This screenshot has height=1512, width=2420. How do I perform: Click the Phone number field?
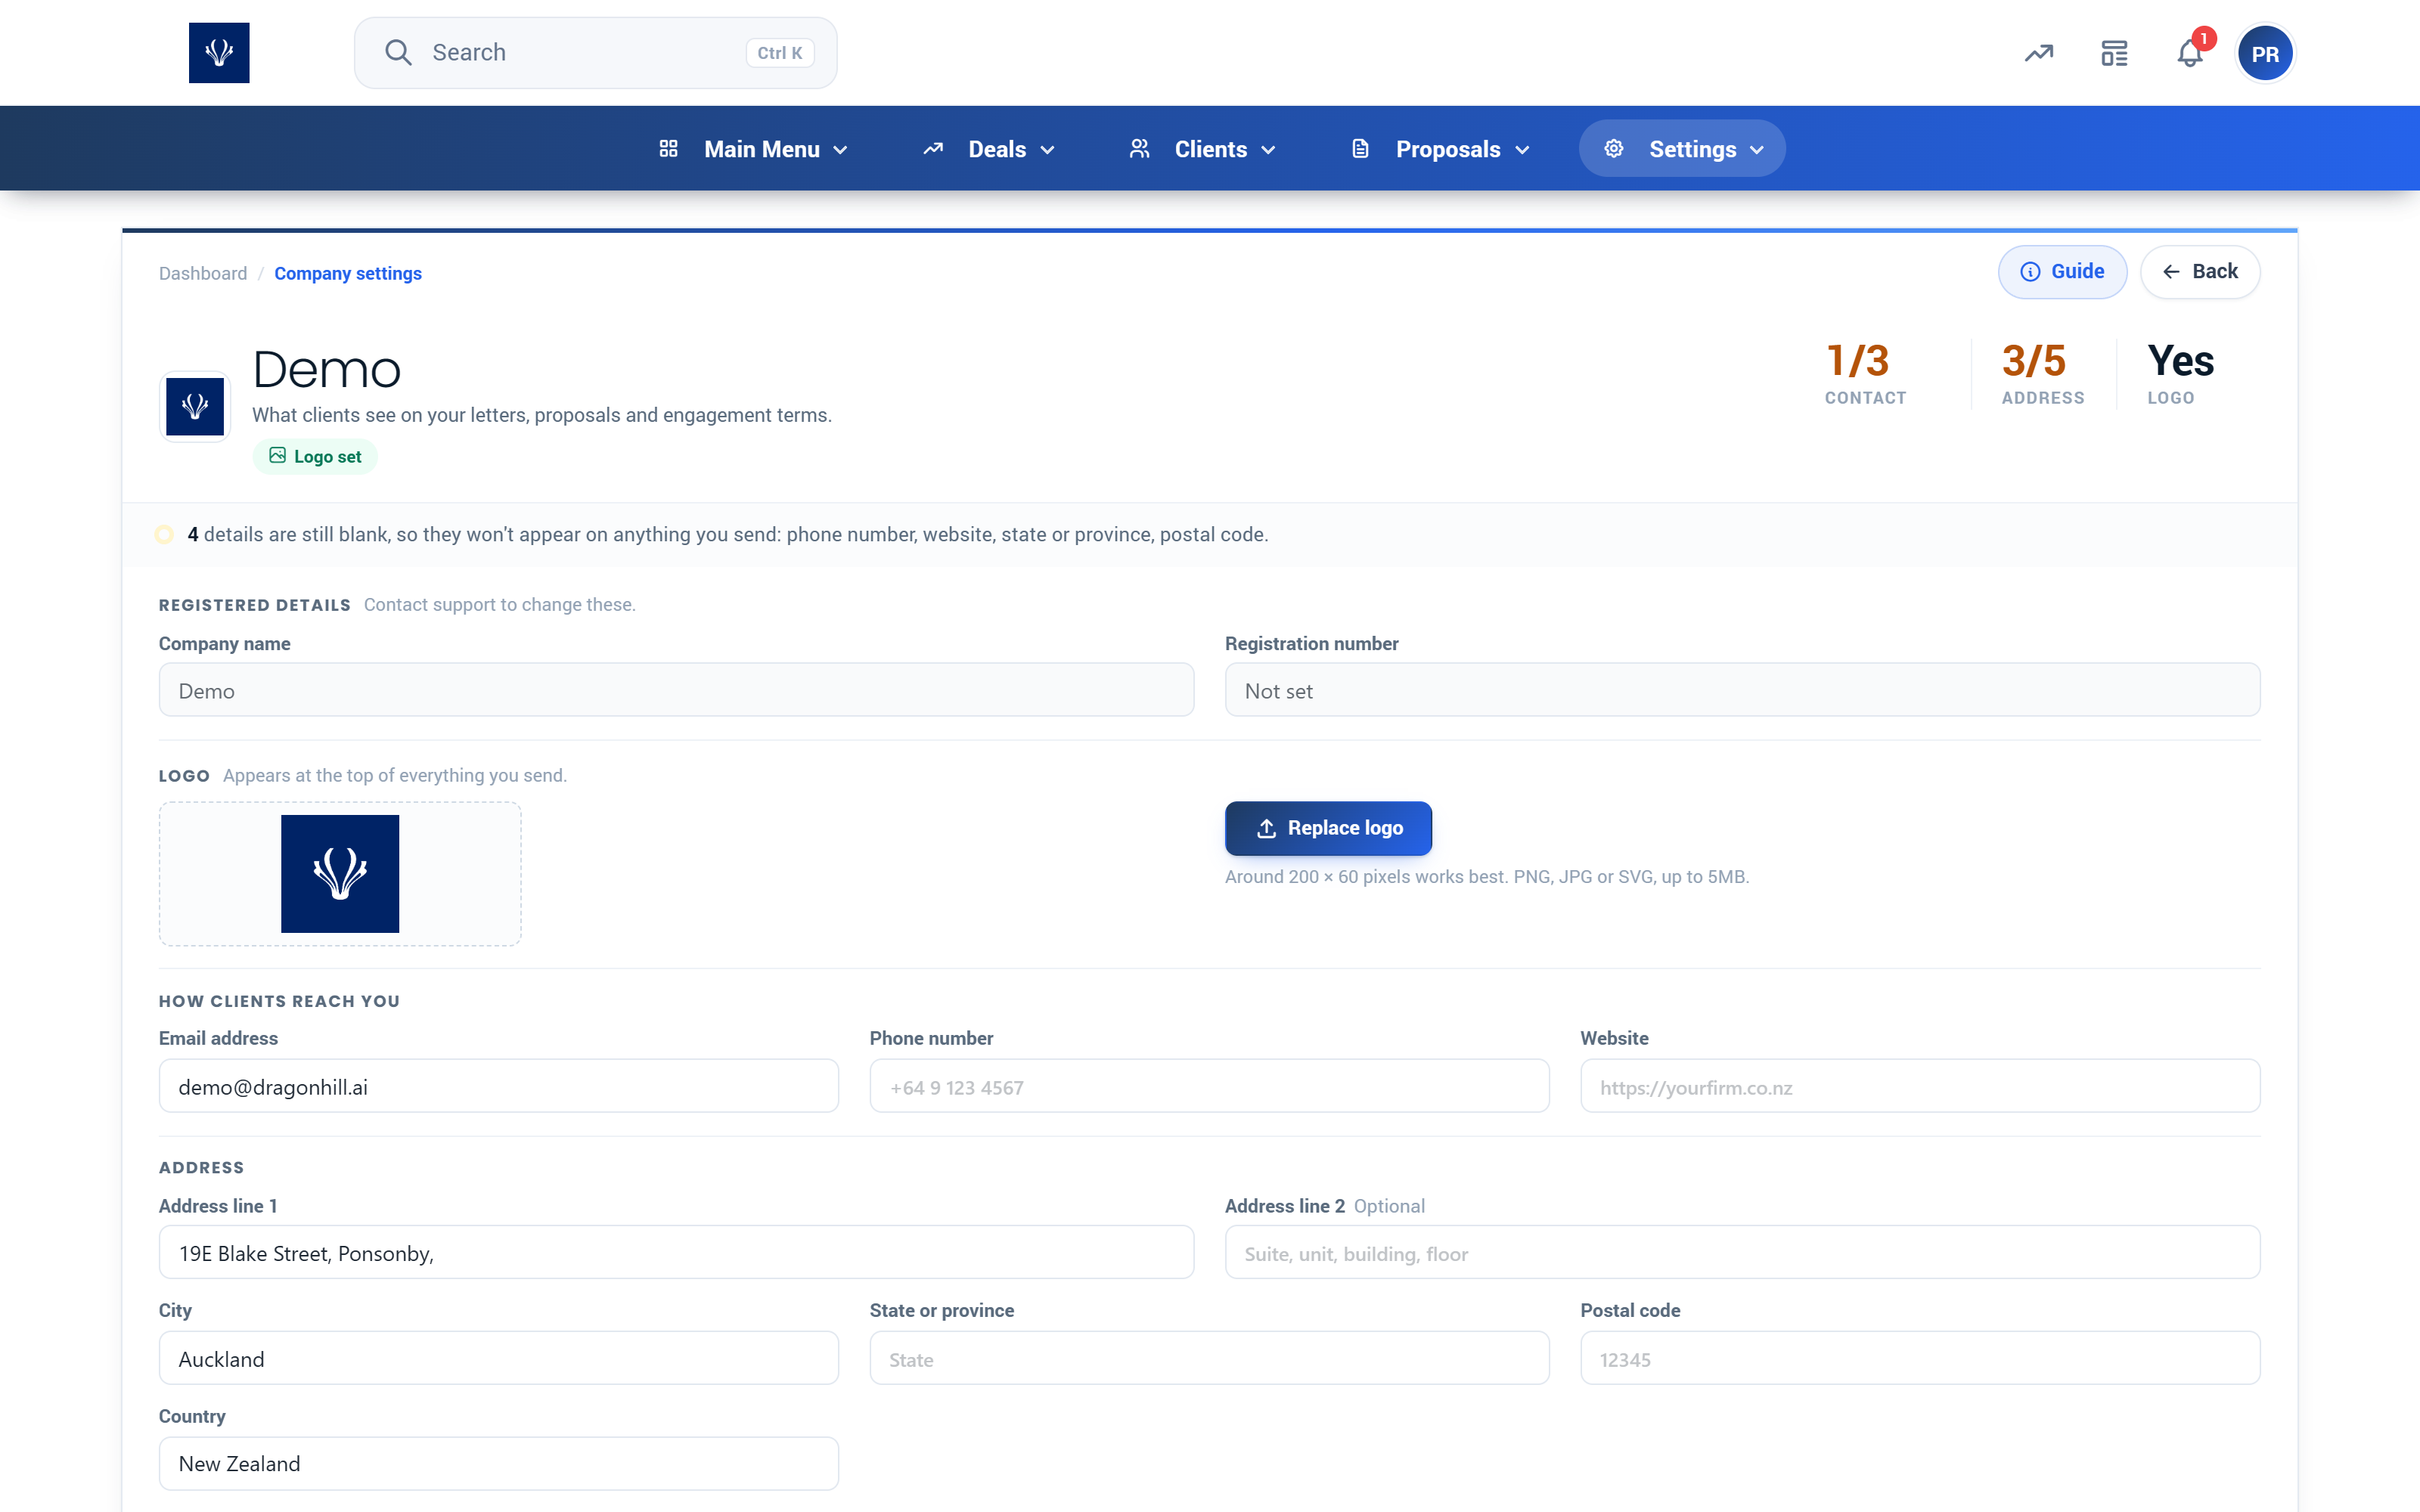pyautogui.click(x=1209, y=1086)
